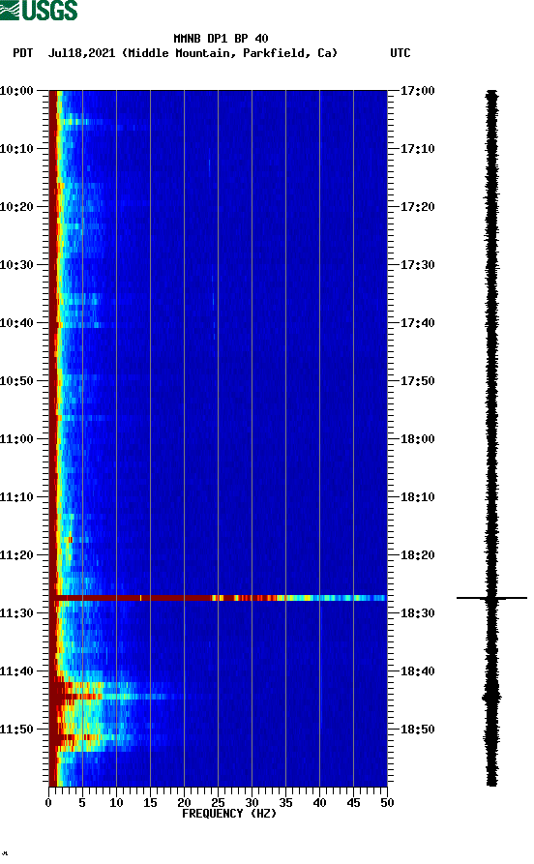This screenshot has height=864, width=534.
Task: Click the 10:00 PDT time label
Action: pyautogui.click(x=16, y=90)
